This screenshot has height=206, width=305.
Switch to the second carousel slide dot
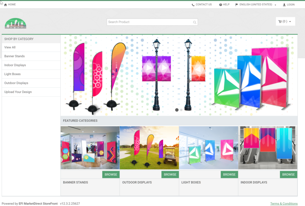181,110
